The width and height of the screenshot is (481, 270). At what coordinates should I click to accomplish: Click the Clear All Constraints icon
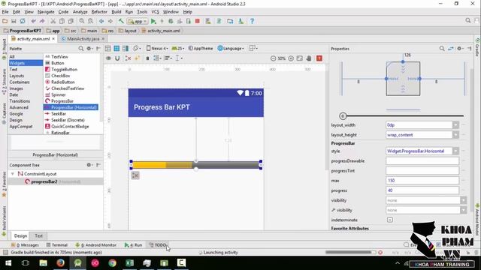(x=129, y=58)
